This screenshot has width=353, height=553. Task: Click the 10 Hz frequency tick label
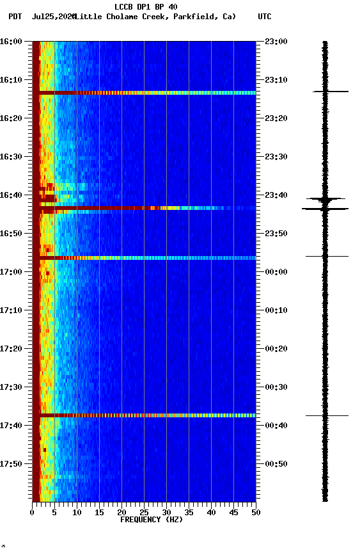pyautogui.click(x=77, y=513)
